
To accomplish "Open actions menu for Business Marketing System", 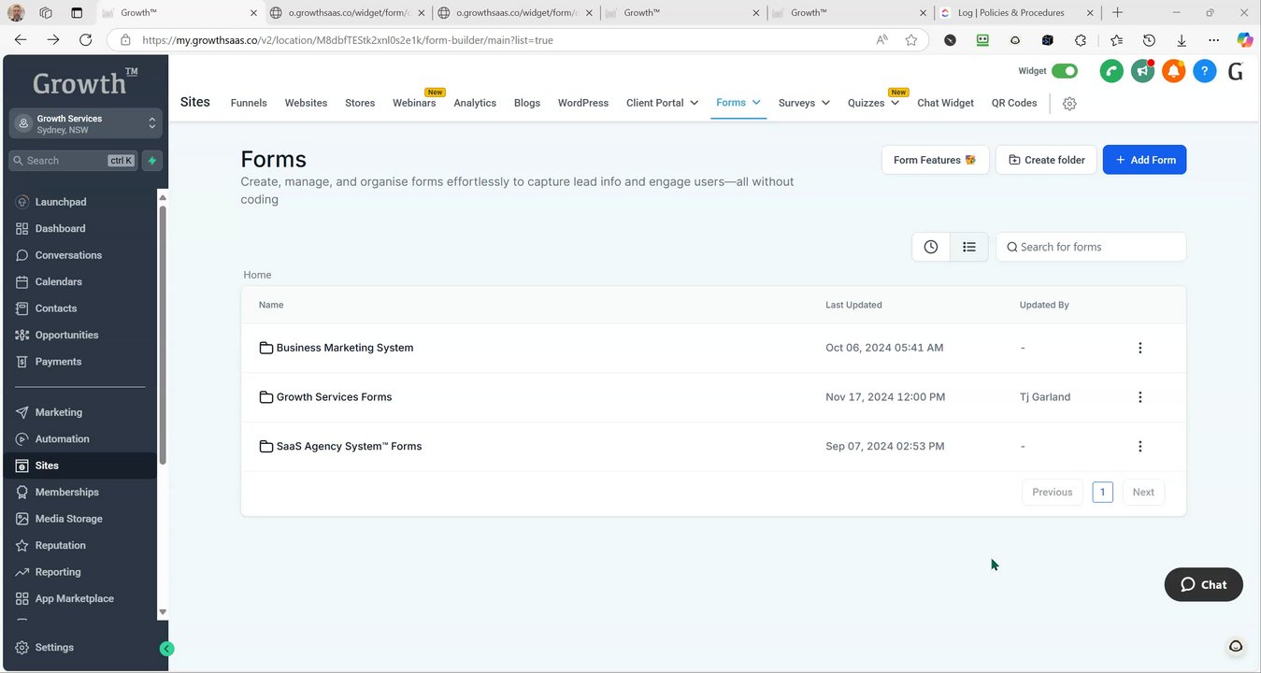I will [1139, 348].
